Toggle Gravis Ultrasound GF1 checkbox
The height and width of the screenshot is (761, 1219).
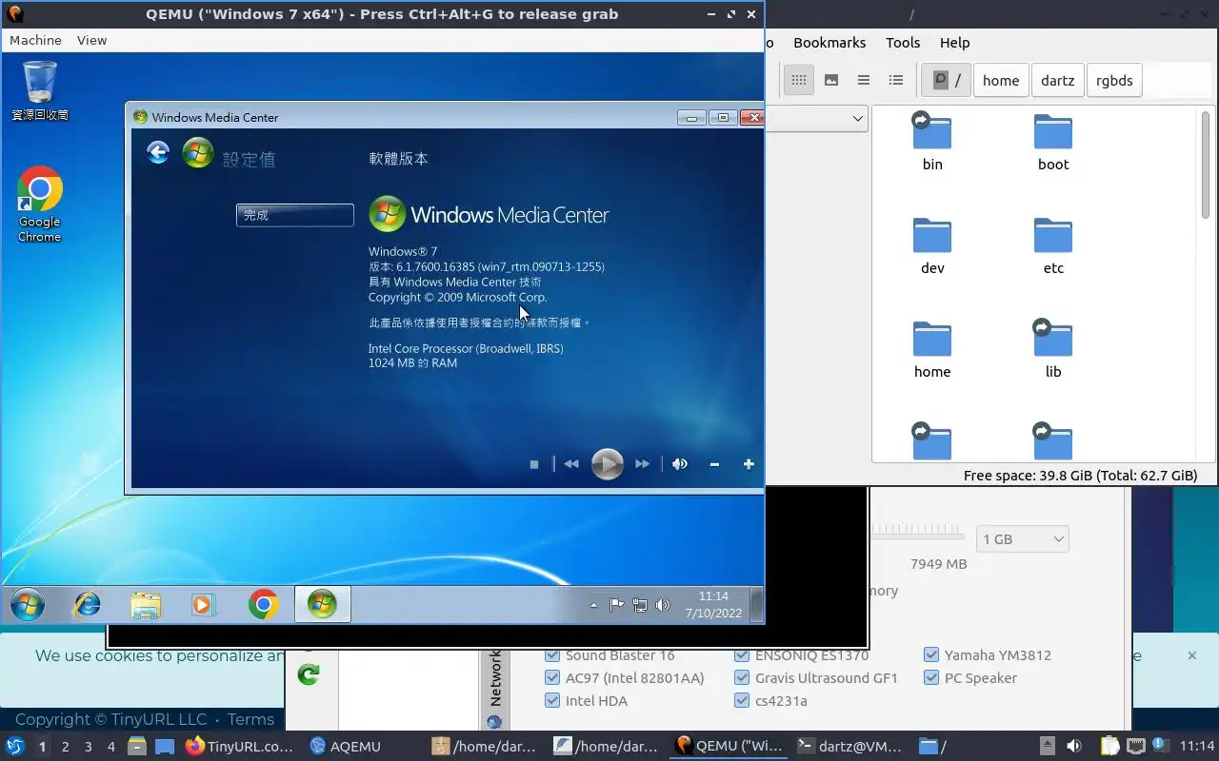point(742,678)
